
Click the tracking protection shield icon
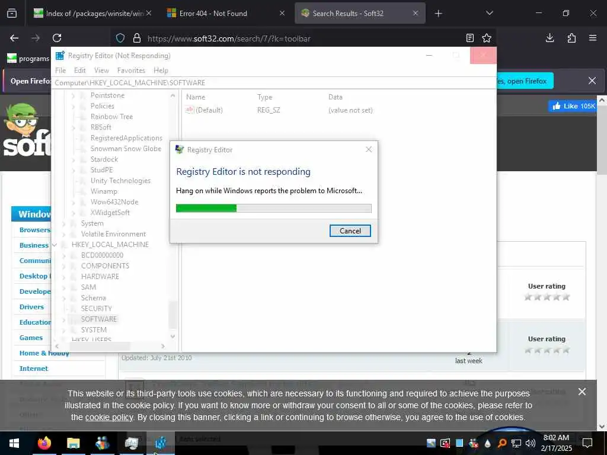pos(120,39)
